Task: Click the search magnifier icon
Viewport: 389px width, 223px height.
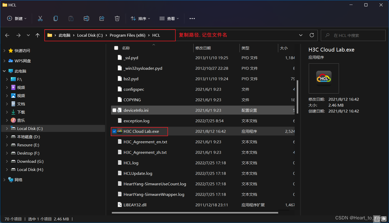Action: coord(327,35)
